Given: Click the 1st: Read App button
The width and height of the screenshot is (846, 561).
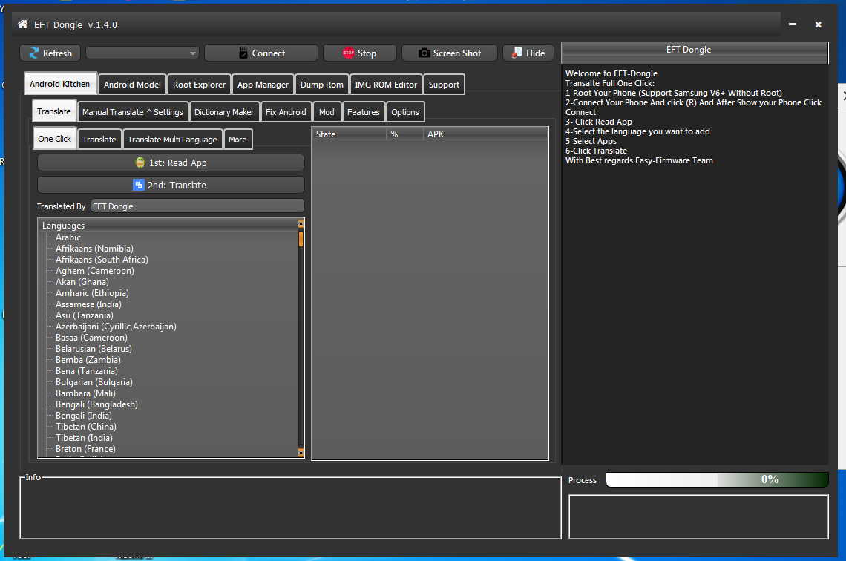Looking at the screenshot, I should click(171, 162).
